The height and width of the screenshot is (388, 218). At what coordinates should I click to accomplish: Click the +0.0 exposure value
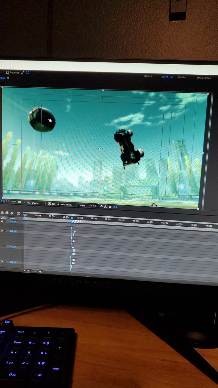pos(115,207)
